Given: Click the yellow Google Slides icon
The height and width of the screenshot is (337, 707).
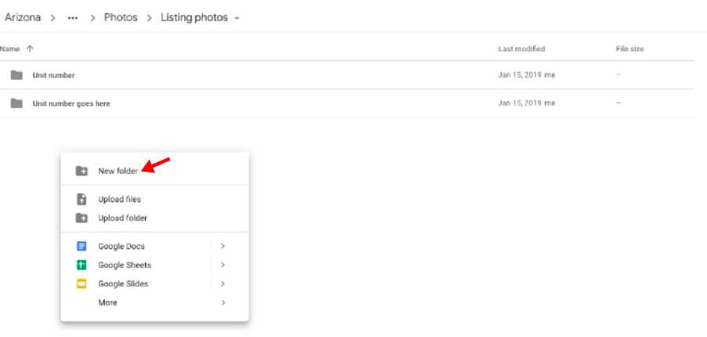Looking at the screenshot, I should (82, 284).
